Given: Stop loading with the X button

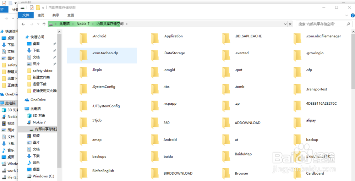Looking at the screenshot, I should click(x=290, y=24).
